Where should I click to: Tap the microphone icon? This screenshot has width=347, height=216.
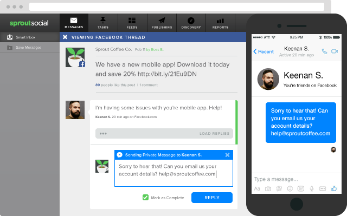(312, 188)
